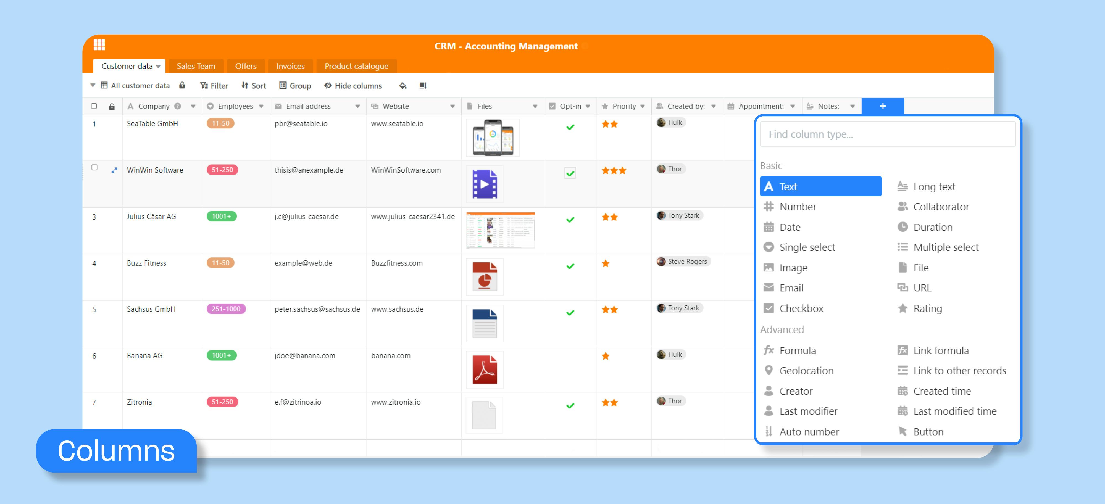Image resolution: width=1105 pixels, height=504 pixels.
Task: Choose Link to other records type
Action: click(959, 371)
